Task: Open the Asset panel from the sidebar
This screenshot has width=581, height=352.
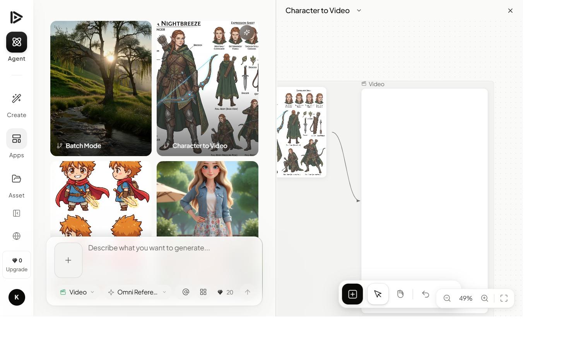Action: click(x=16, y=184)
